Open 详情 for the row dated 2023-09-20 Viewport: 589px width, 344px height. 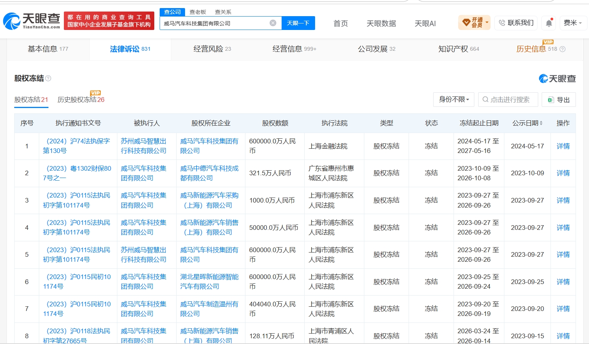click(x=563, y=309)
